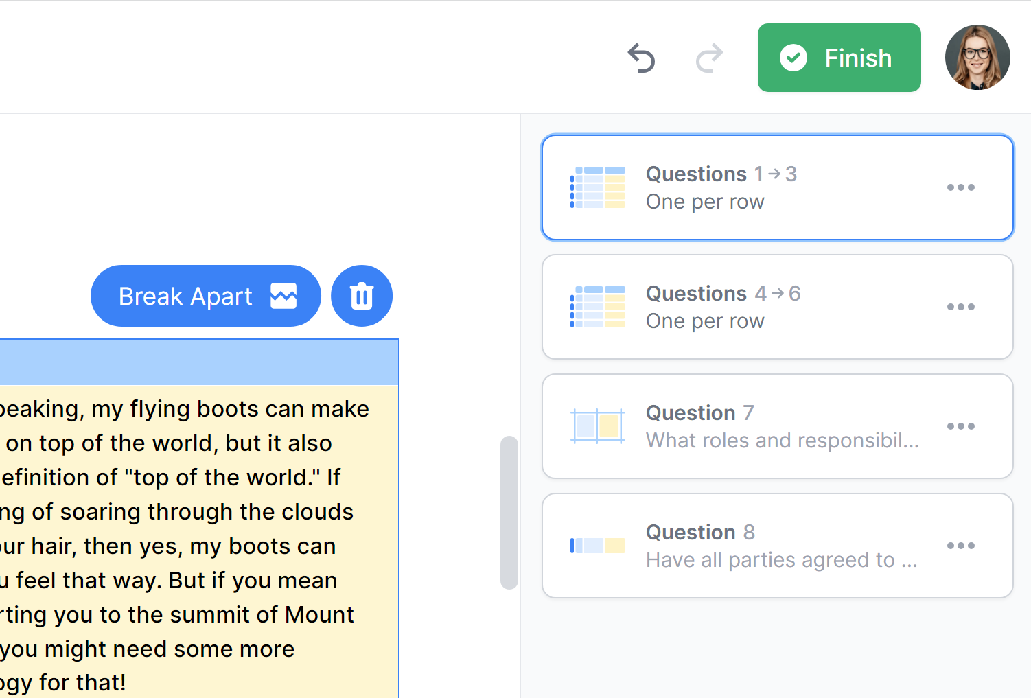Click the Question 8 row icon
Image resolution: width=1031 pixels, height=698 pixels.
pos(598,546)
